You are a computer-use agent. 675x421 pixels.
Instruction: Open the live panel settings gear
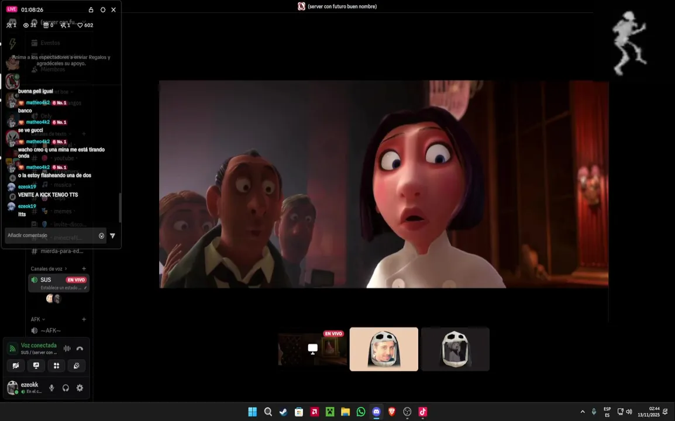click(x=103, y=9)
